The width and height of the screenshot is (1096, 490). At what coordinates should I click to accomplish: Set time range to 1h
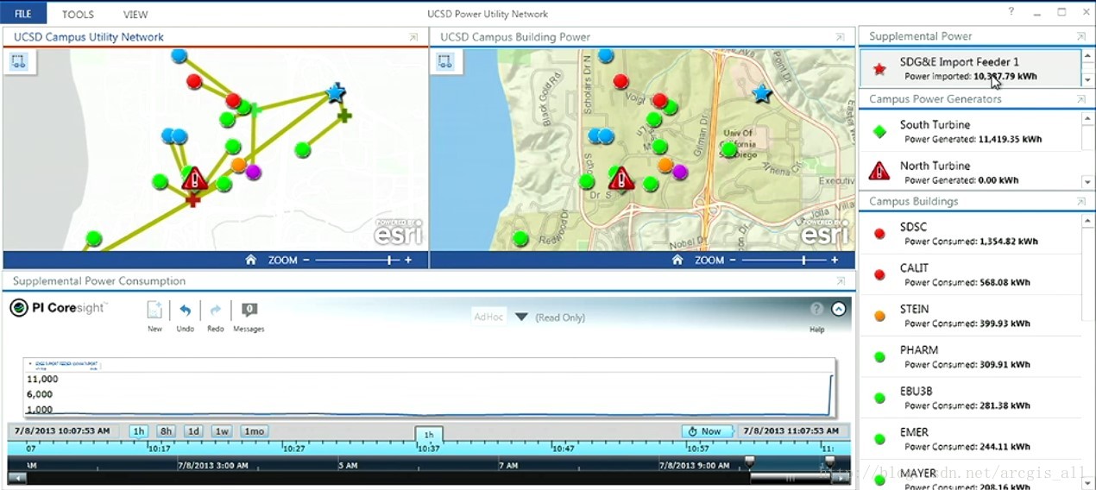[x=139, y=430]
